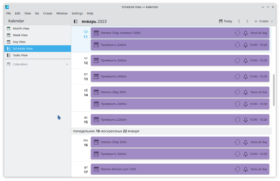Click bell reminder icon on Оплата Сбер ипотека 13000

tap(245, 33)
